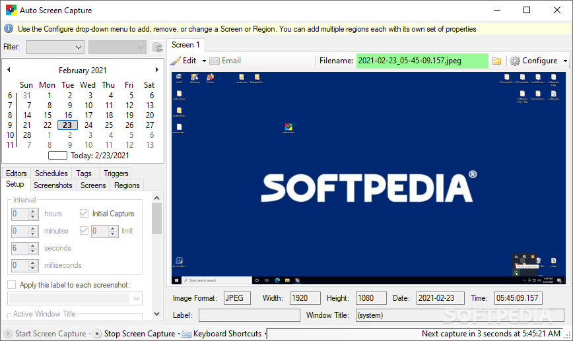This screenshot has height=341, width=573.
Task: Decrease the milliseconds spinner value
Action: tap(33, 268)
